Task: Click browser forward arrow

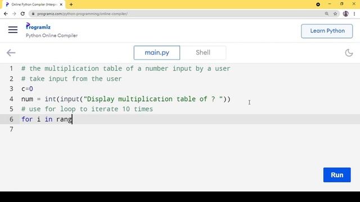Action: pyautogui.click(x=14, y=13)
